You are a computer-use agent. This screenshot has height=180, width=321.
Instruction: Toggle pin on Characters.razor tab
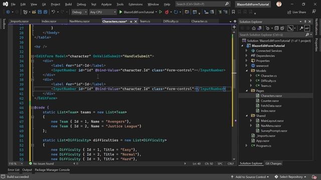(x=131, y=21)
